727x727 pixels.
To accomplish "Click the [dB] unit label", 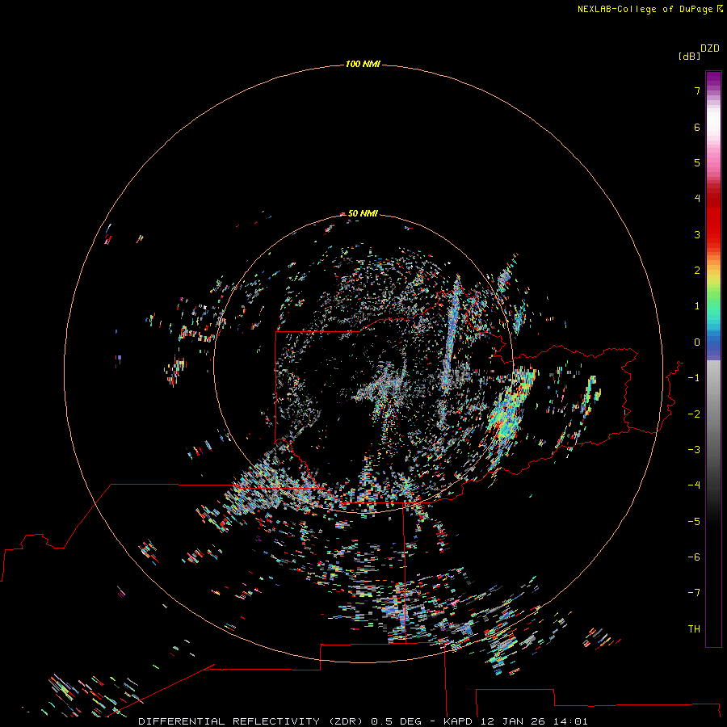I will tap(689, 56).
